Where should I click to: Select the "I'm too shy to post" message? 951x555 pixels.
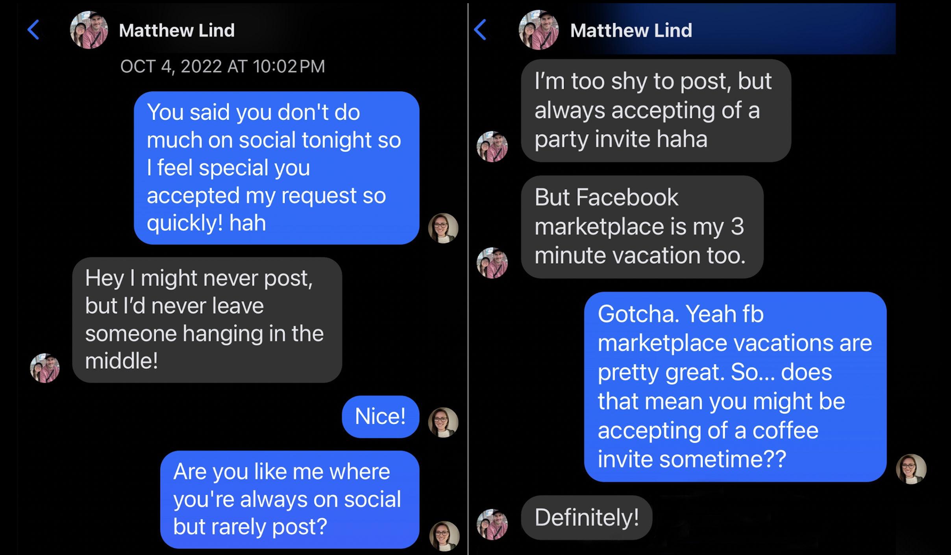pyautogui.click(x=656, y=110)
